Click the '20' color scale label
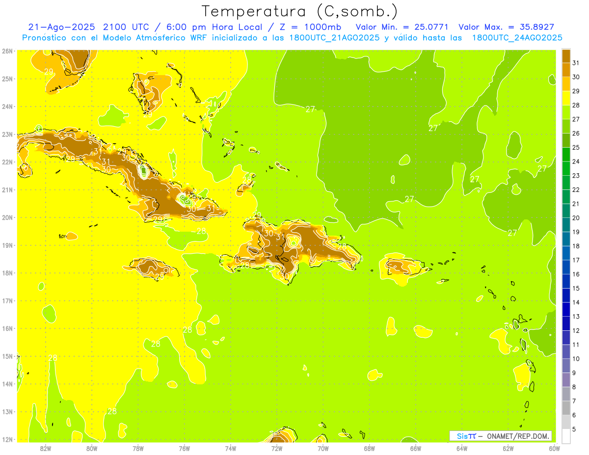Image resolution: width=589 pixels, height=455 pixels. pyautogui.click(x=576, y=217)
